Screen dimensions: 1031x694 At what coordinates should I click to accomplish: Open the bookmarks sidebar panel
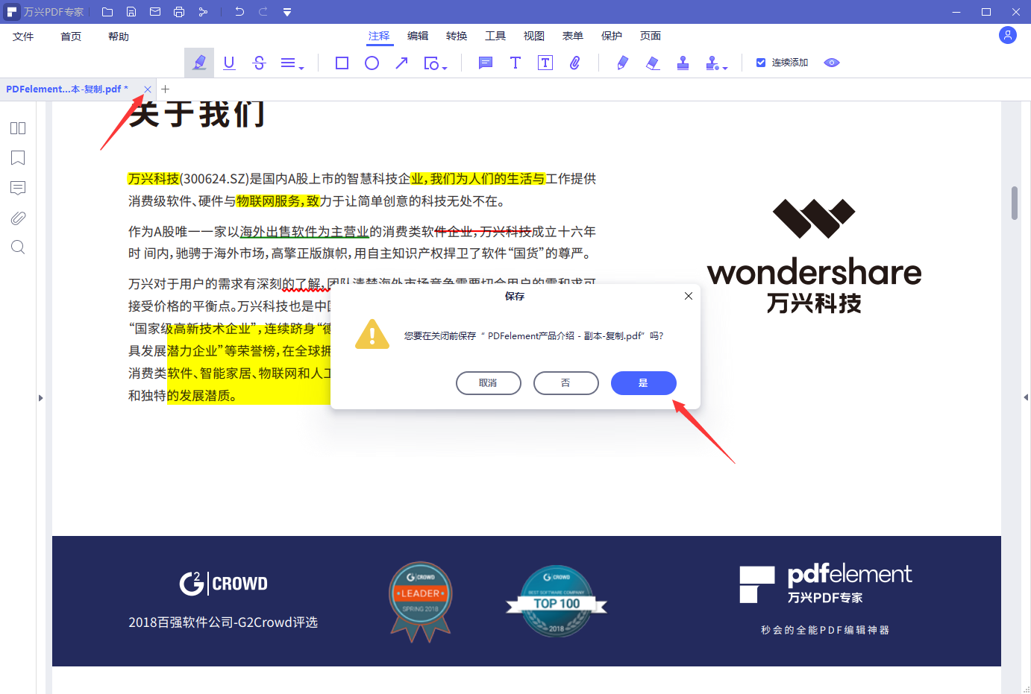coord(17,158)
